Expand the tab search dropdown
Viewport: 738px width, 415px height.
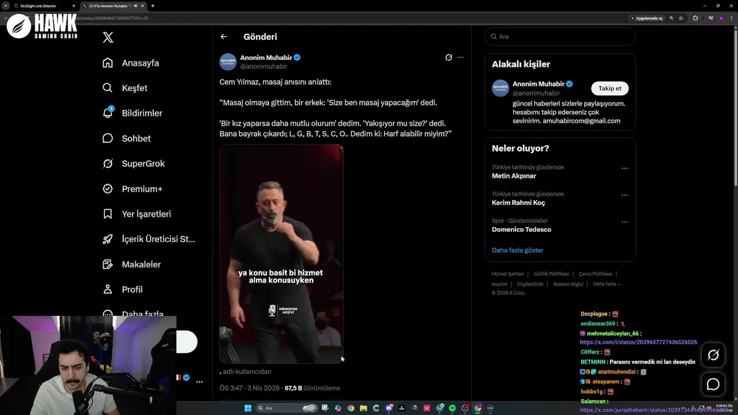(5, 6)
